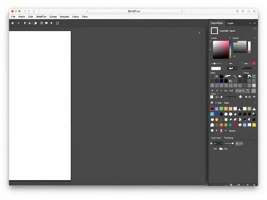Screen dimensions: 267x200
Task: Click the white rectangular fill swatch
Action: point(216,68)
